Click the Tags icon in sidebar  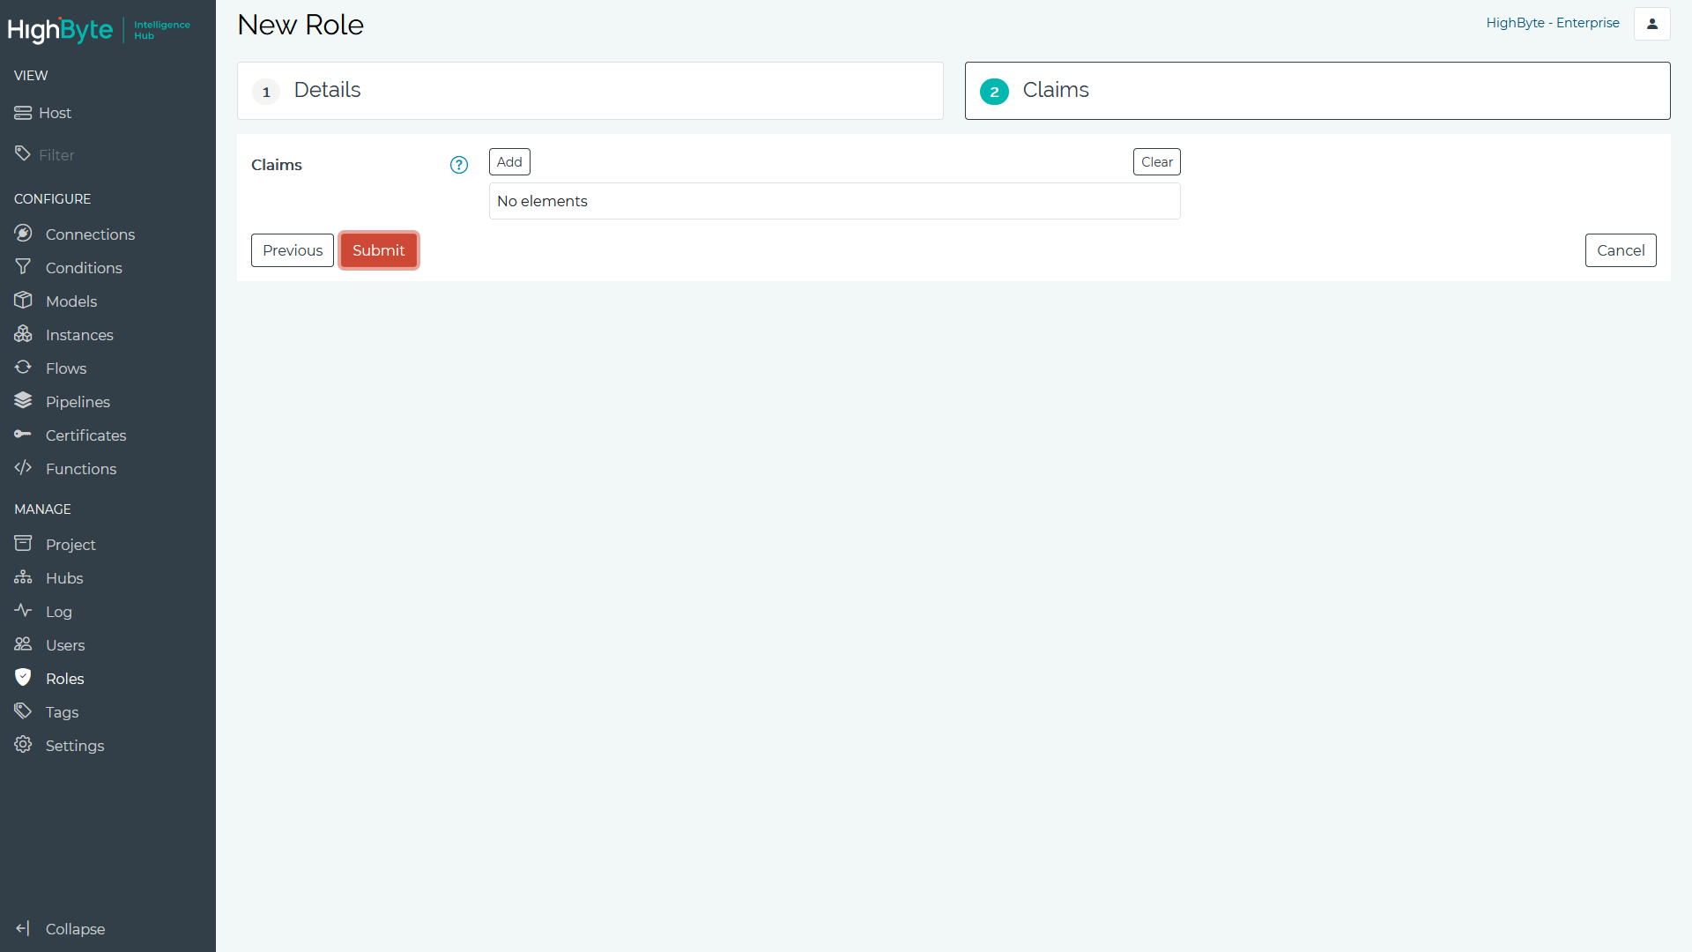coord(22,711)
